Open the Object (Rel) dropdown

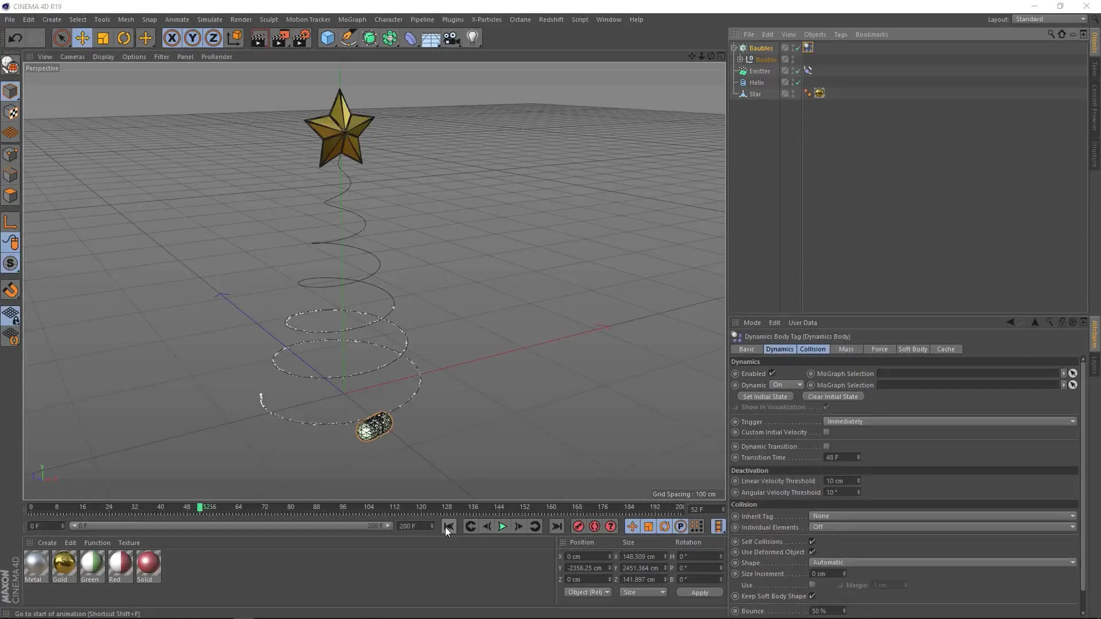click(x=588, y=592)
